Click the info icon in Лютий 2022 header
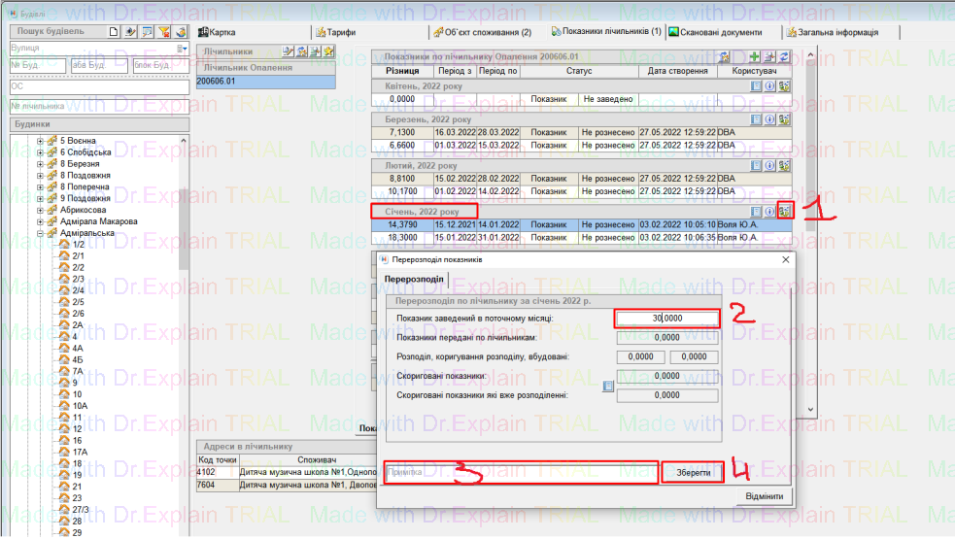Image resolution: width=955 pixels, height=539 pixels. click(x=769, y=166)
